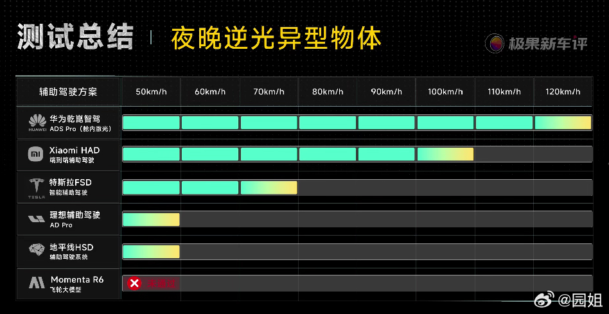Click the Huawei logo icon

pos(37,123)
